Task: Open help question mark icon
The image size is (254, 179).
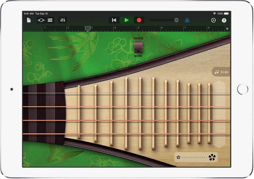Action: [x=224, y=20]
